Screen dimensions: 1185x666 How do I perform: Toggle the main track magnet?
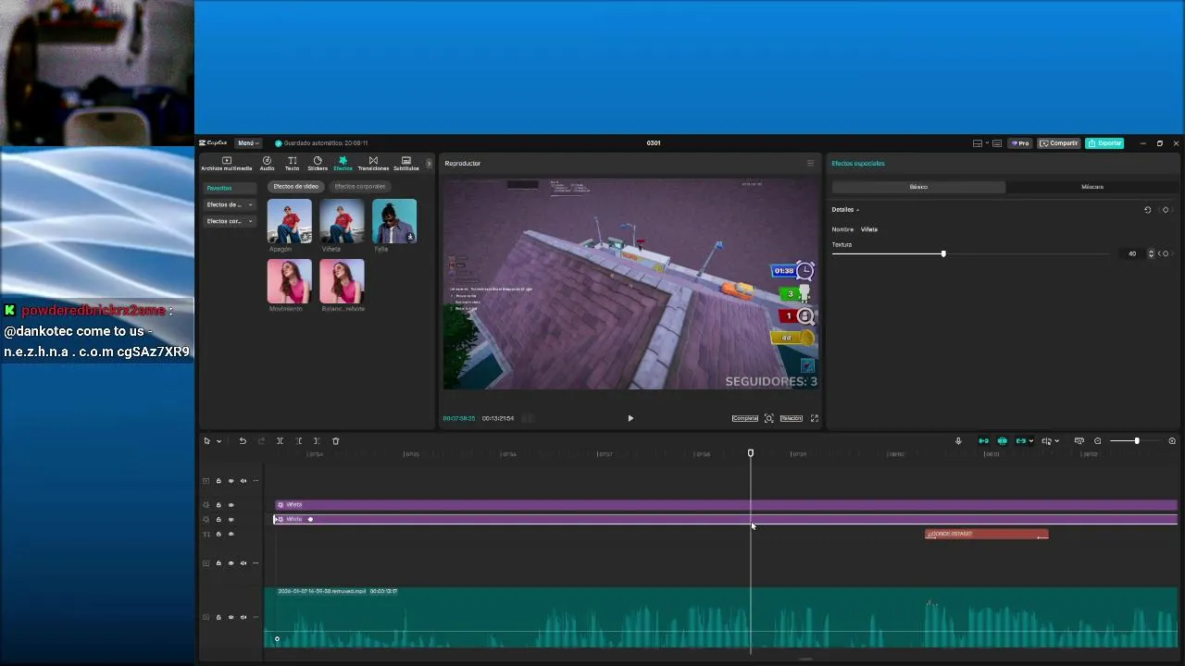click(x=983, y=441)
